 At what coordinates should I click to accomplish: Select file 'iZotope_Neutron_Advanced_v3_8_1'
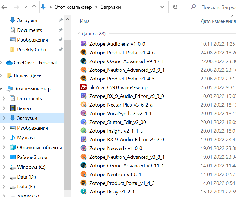pyautogui.click(x=126, y=157)
